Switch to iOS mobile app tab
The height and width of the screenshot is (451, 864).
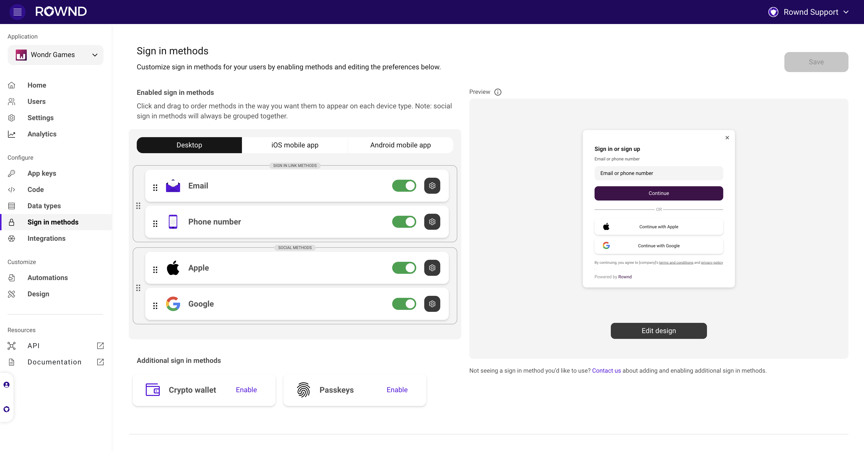point(295,145)
